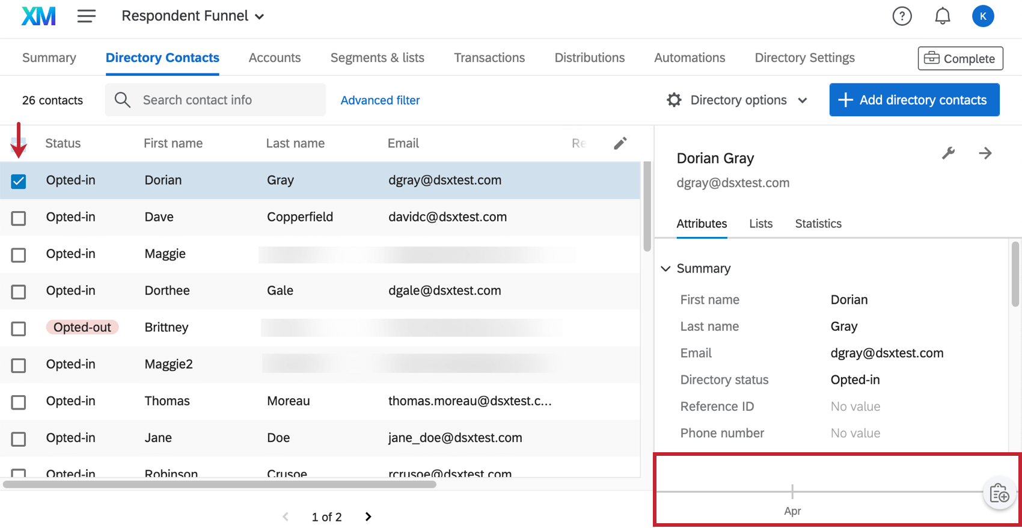The image size is (1022, 528).
Task: Click the wrench icon for Dorian Gray
Action: click(x=948, y=153)
